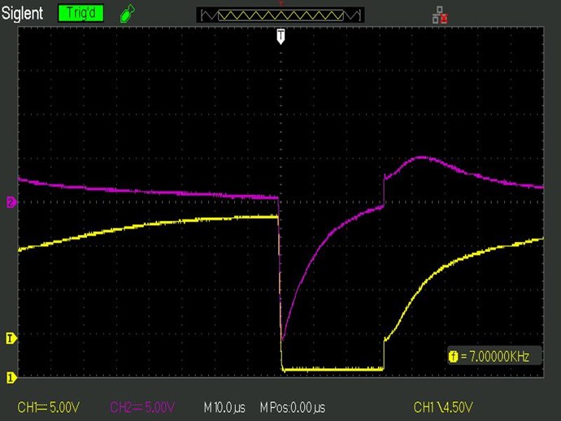Click the trigger position T marker at top
This screenshot has height=421, width=561.
point(281,36)
